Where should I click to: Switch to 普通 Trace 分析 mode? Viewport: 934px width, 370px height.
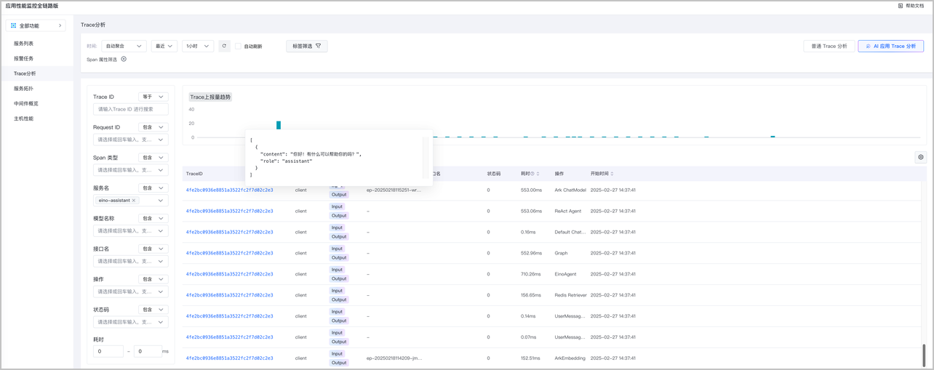[x=829, y=46]
